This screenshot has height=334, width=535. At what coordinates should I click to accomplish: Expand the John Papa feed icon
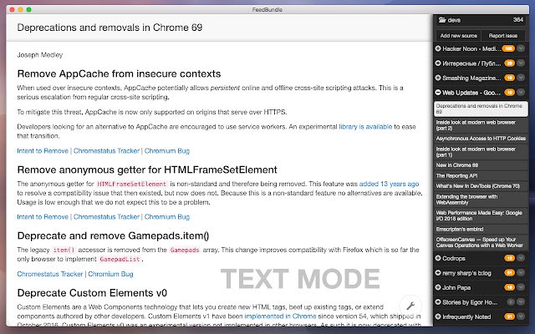(x=438, y=287)
